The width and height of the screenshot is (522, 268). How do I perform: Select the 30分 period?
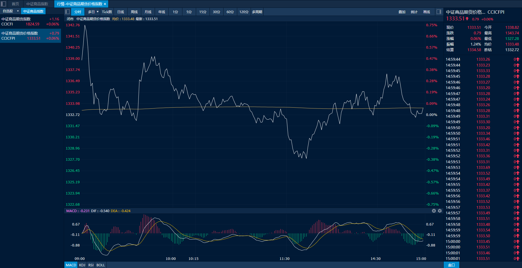(x=217, y=12)
